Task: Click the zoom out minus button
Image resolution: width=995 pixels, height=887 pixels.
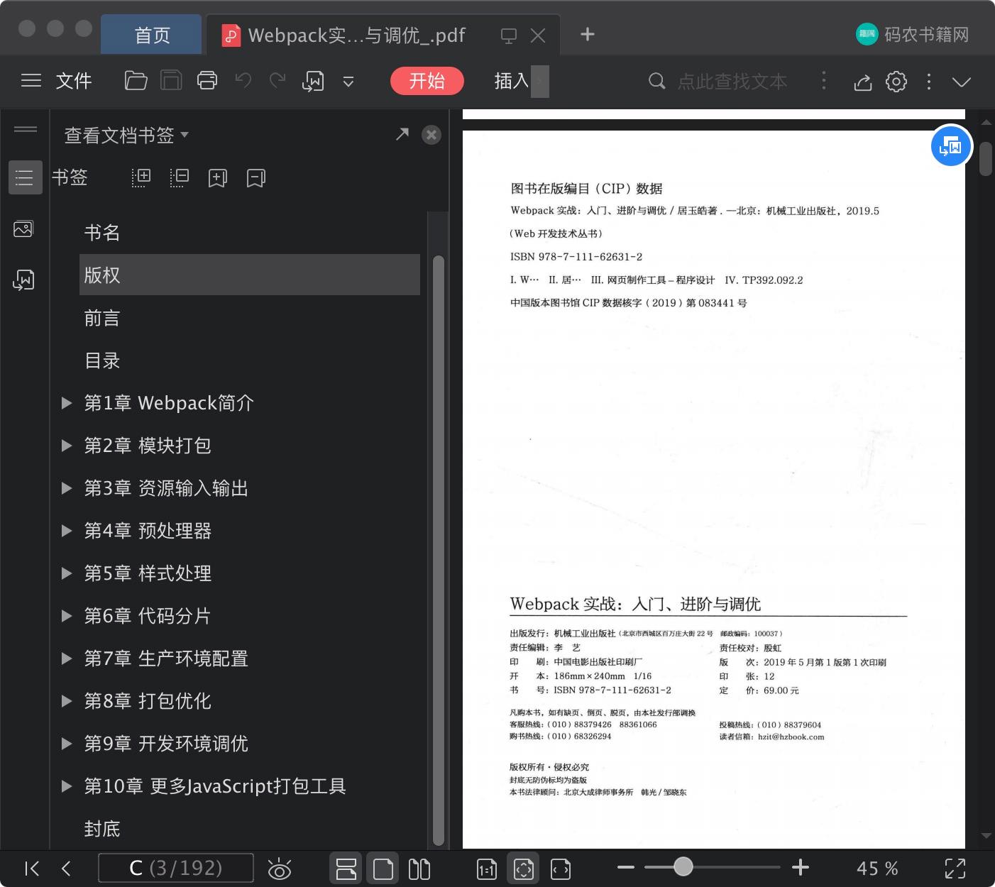Action: [x=625, y=867]
